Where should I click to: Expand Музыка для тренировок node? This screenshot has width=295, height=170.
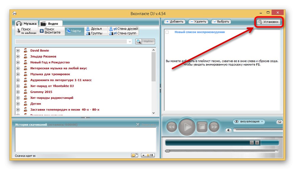(x=18, y=74)
